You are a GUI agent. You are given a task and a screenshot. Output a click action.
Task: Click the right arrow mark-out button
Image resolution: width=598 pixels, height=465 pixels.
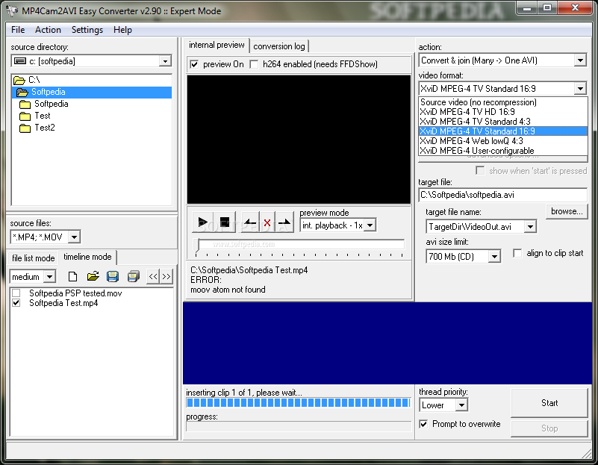point(284,222)
